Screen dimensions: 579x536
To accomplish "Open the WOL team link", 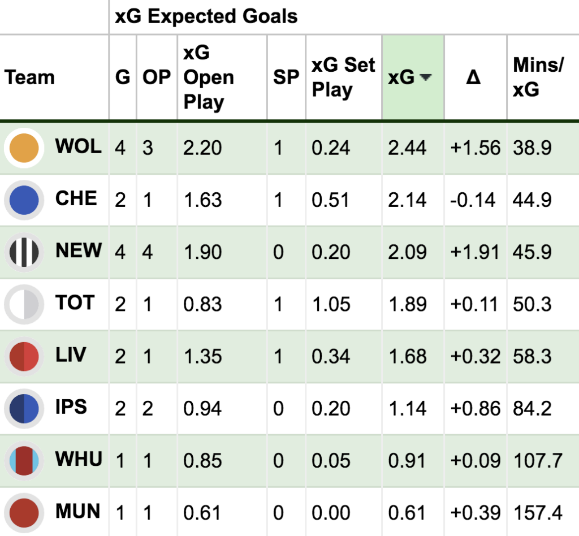I will pos(78,146).
